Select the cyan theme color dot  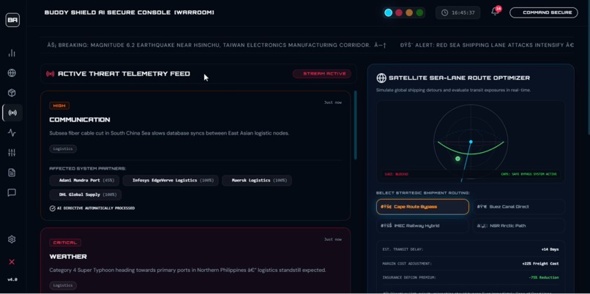pyautogui.click(x=388, y=12)
